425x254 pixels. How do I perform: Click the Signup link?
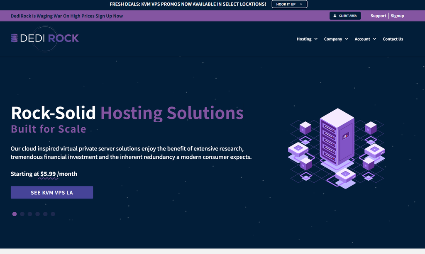397,16
